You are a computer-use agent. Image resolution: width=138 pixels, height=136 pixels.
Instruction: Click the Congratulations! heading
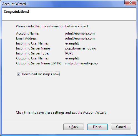tap(16, 12)
